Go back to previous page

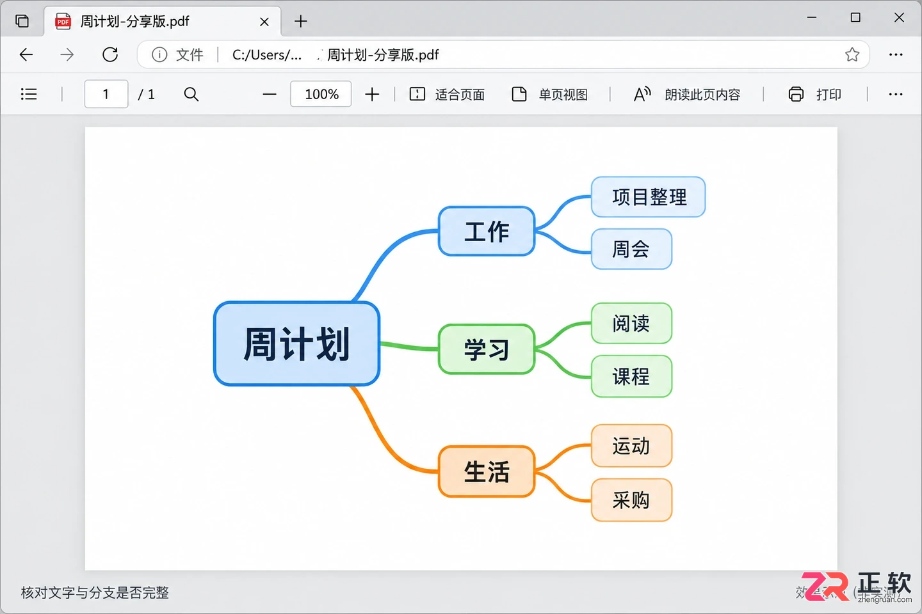click(26, 55)
